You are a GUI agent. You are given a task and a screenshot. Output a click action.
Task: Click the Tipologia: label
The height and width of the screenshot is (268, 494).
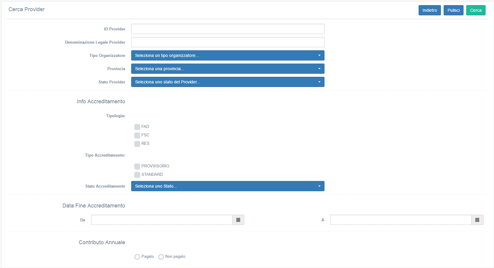116,116
